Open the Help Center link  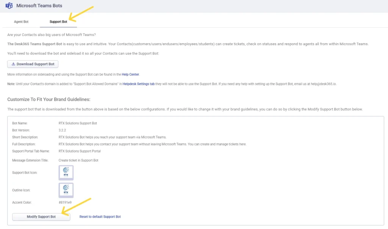[x=130, y=74]
